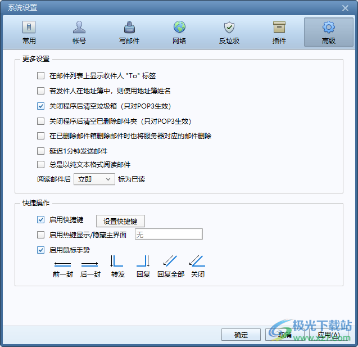The image size is (358, 347).
Task: Toggle the 启用快捷键 checkbox
Action: (x=40, y=220)
